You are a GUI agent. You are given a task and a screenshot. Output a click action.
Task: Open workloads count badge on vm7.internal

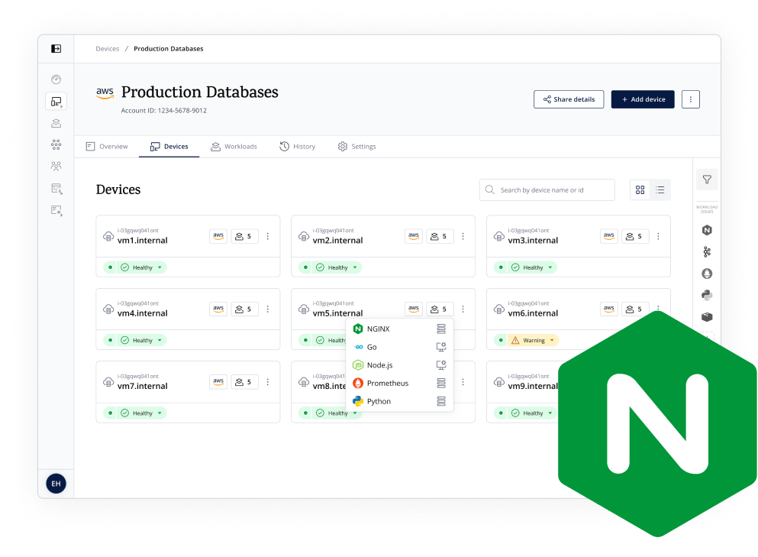[x=244, y=382]
